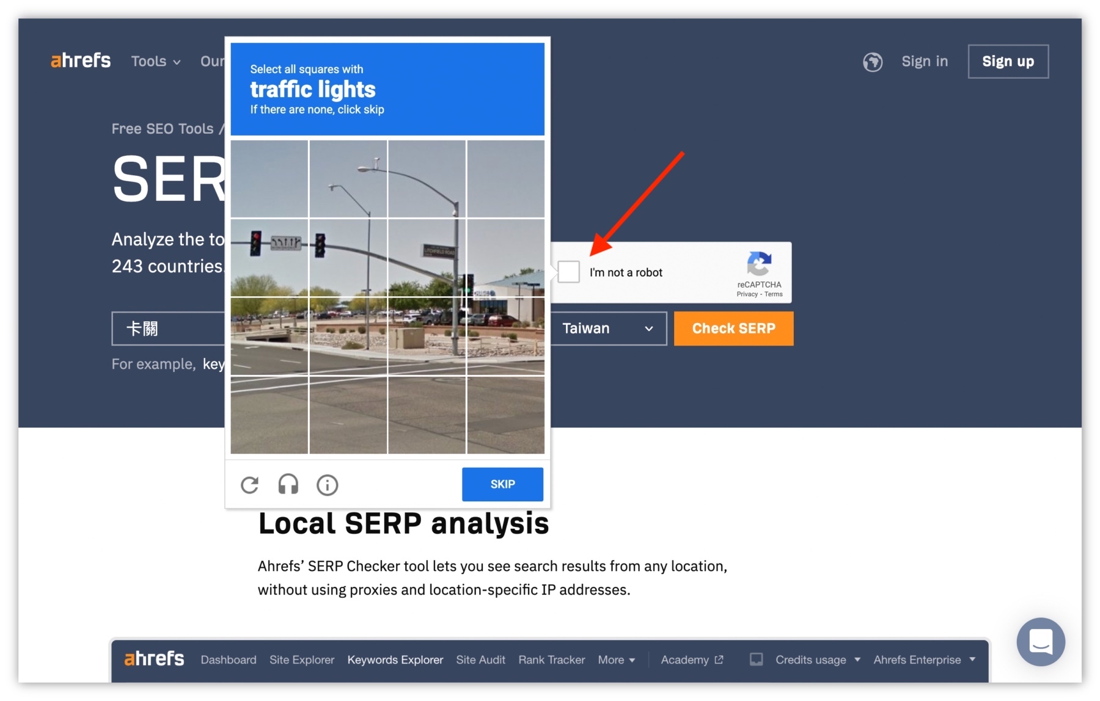Select the captcha tile showing the street name sign
The width and height of the screenshot is (1100, 701).
click(x=427, y=257)
